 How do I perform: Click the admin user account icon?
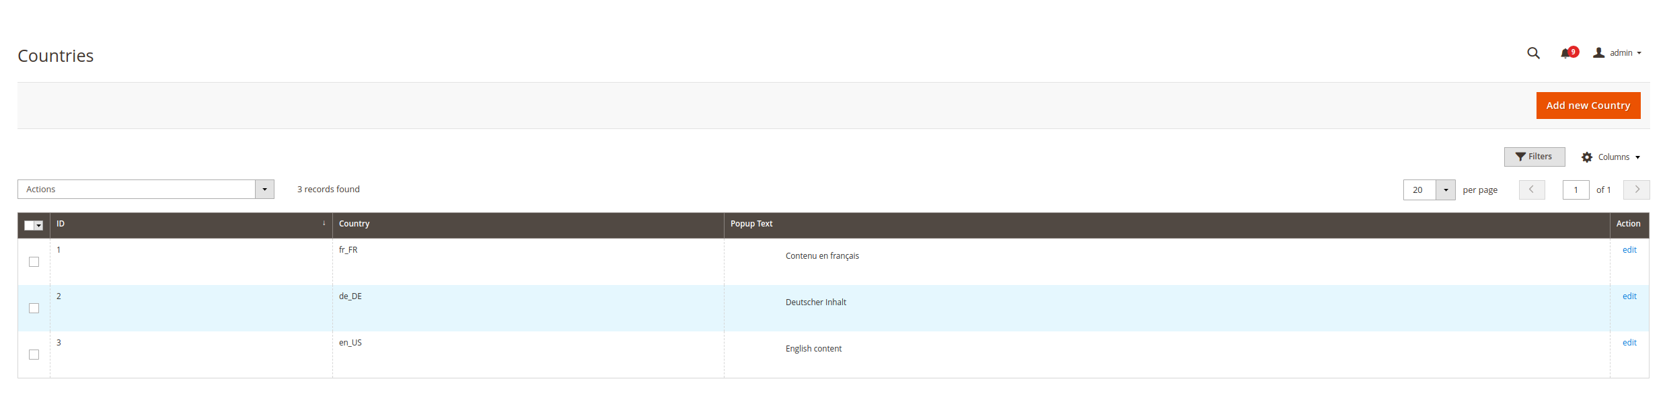(1599, 53)
